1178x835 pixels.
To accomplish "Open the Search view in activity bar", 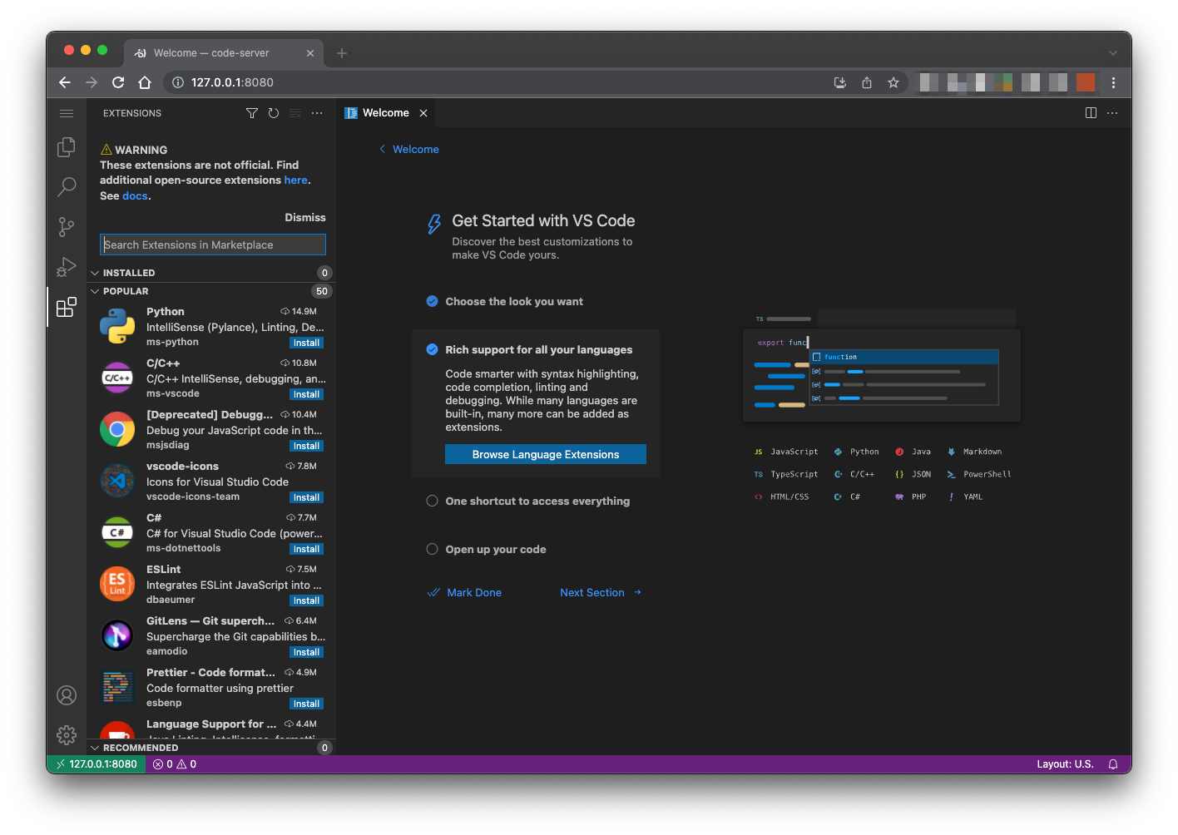I will point(67,187).
